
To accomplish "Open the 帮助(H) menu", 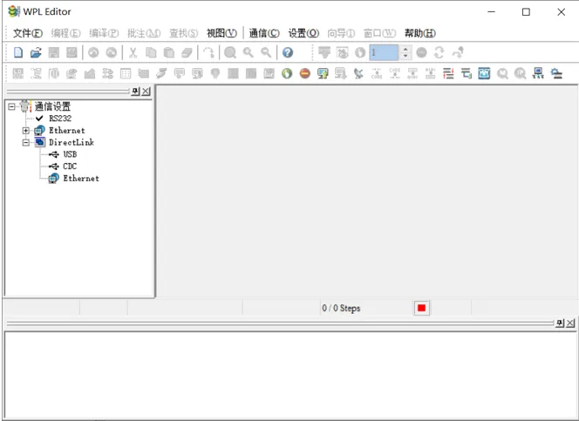I will coord(420,33).
